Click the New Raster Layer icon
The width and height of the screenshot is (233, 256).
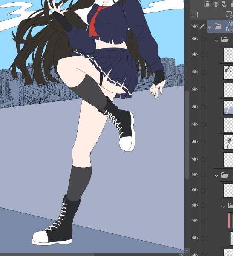tap(229, 14)
